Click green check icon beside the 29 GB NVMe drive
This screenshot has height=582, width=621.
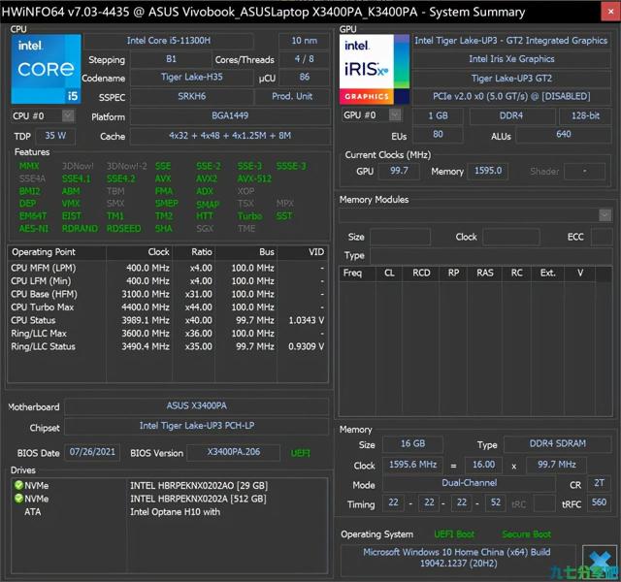(x=18, y=485)
